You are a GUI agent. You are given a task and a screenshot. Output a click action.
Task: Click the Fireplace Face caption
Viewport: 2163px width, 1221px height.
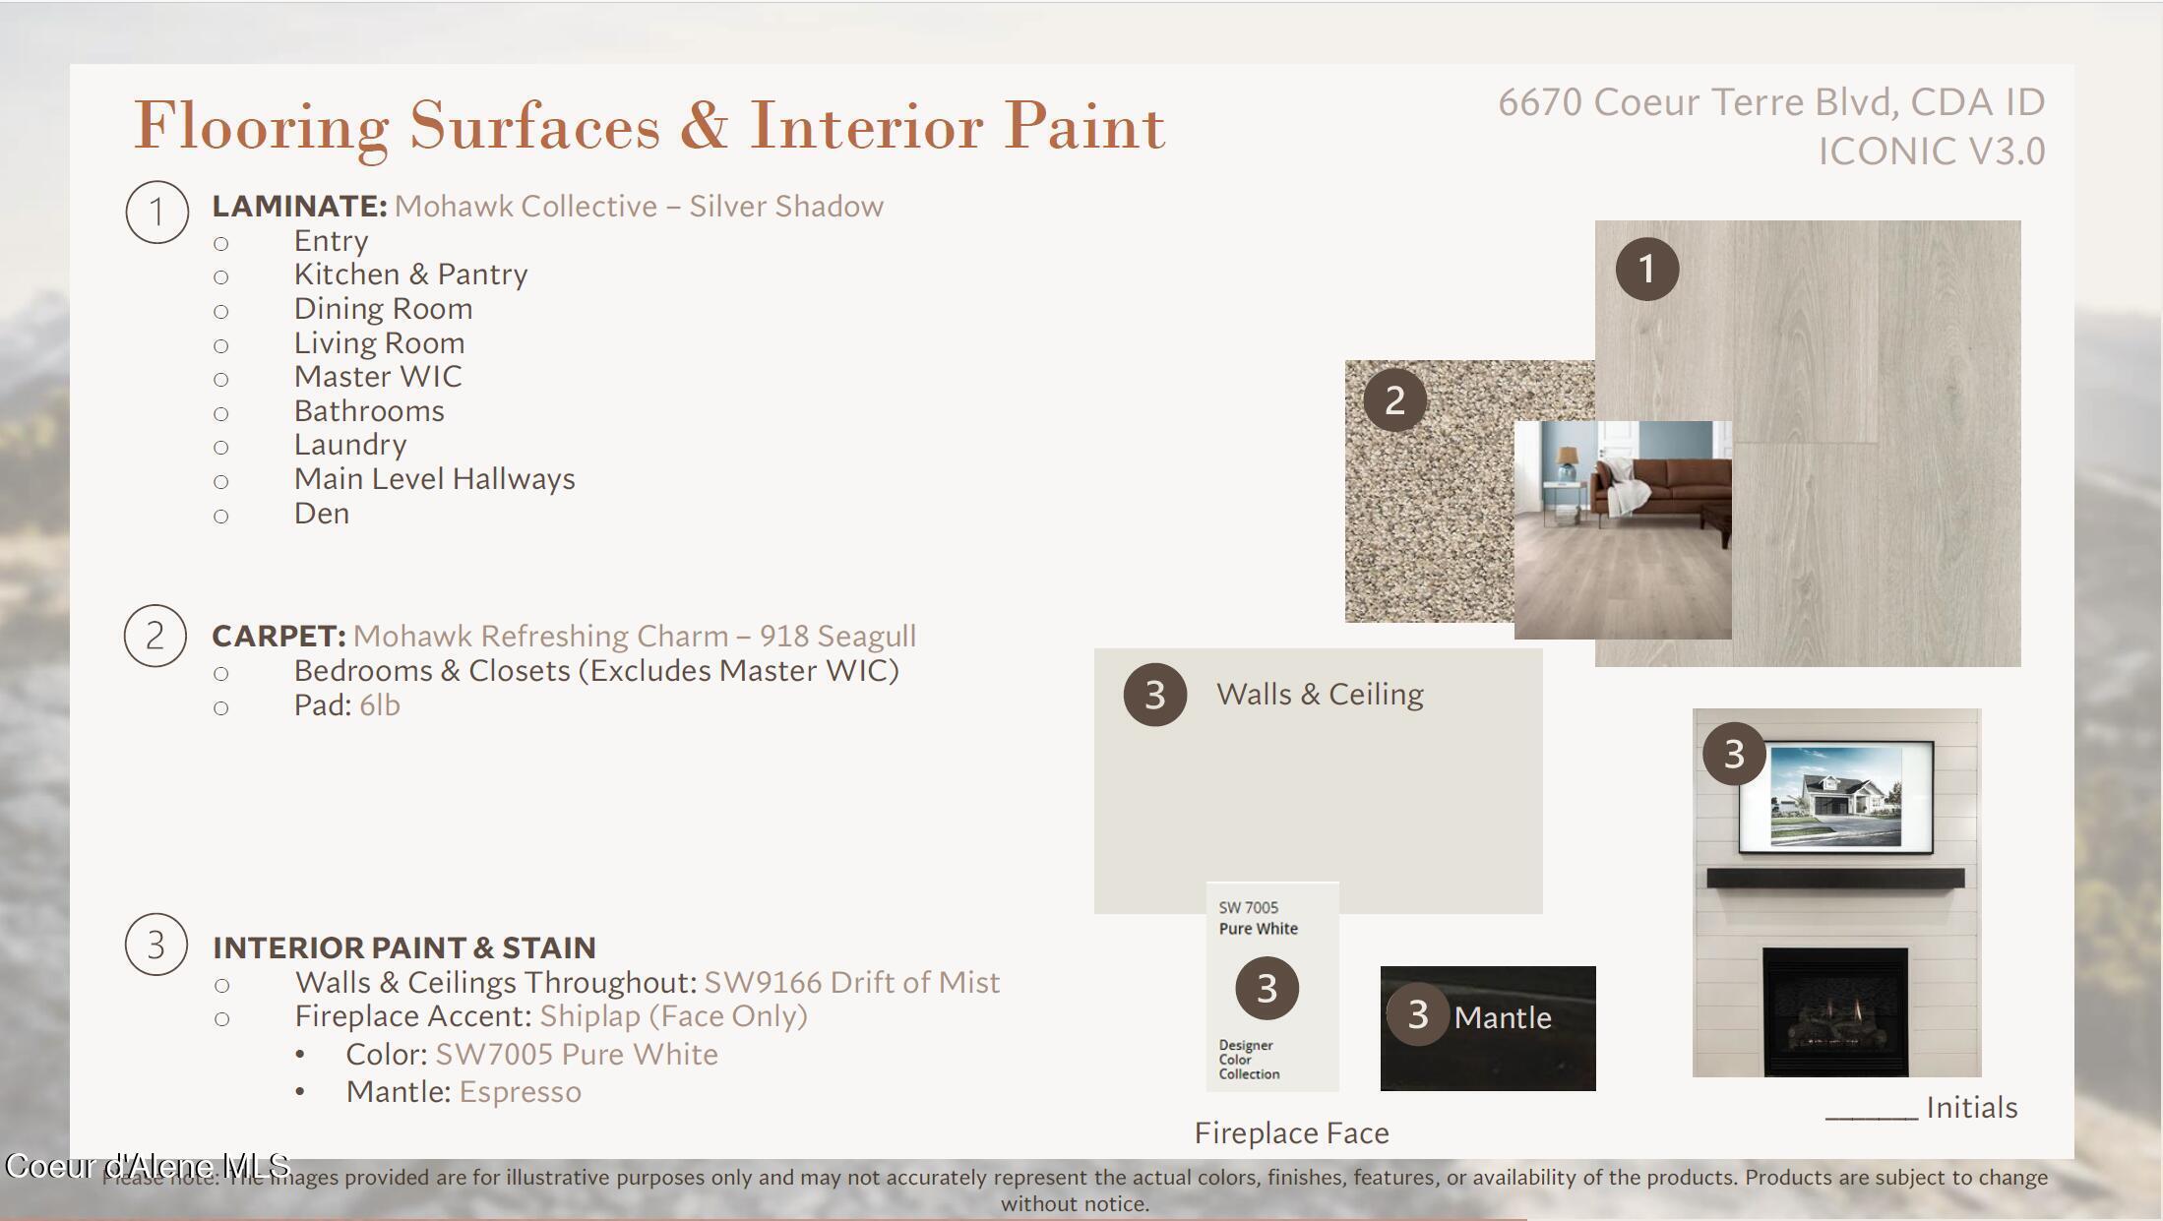click(1291, 1133)
